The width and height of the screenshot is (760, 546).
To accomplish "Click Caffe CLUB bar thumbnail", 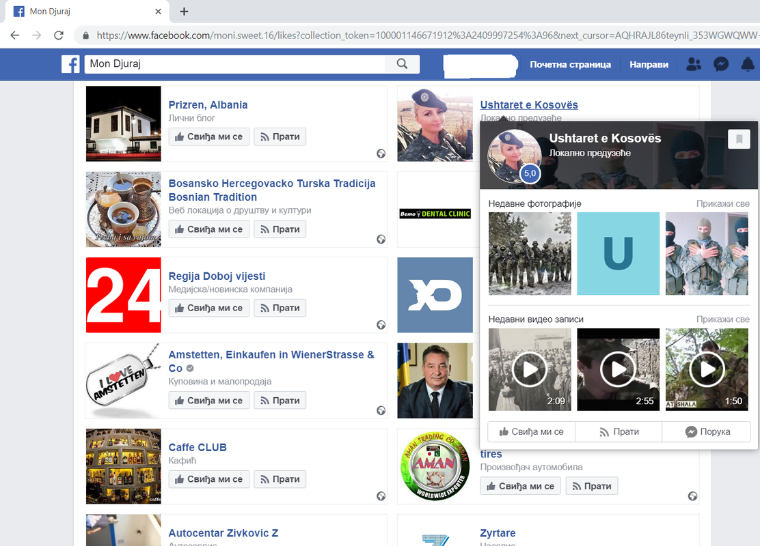I will (x=123, y=467).
